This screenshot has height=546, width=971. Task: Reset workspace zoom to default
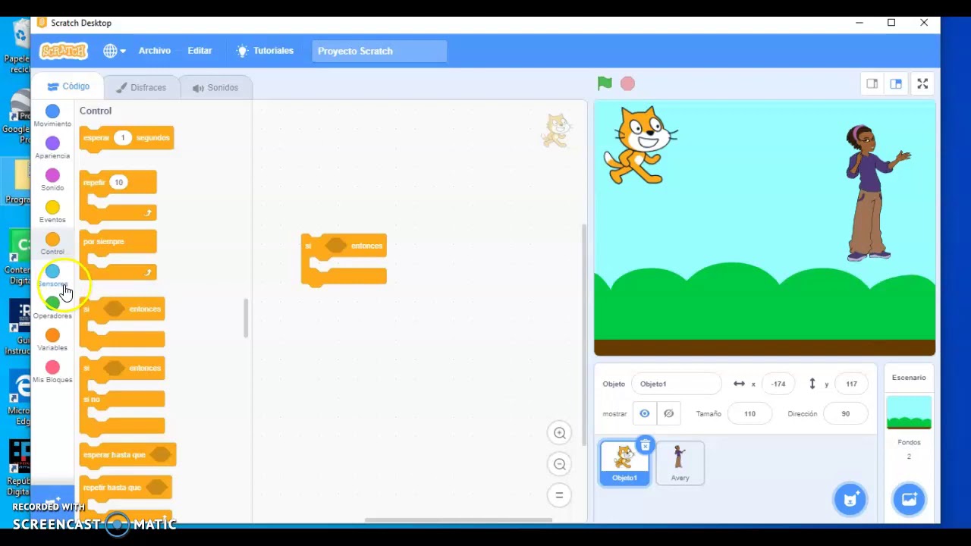click(x=560, y=495)
